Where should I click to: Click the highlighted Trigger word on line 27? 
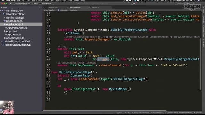click(103, 59)
